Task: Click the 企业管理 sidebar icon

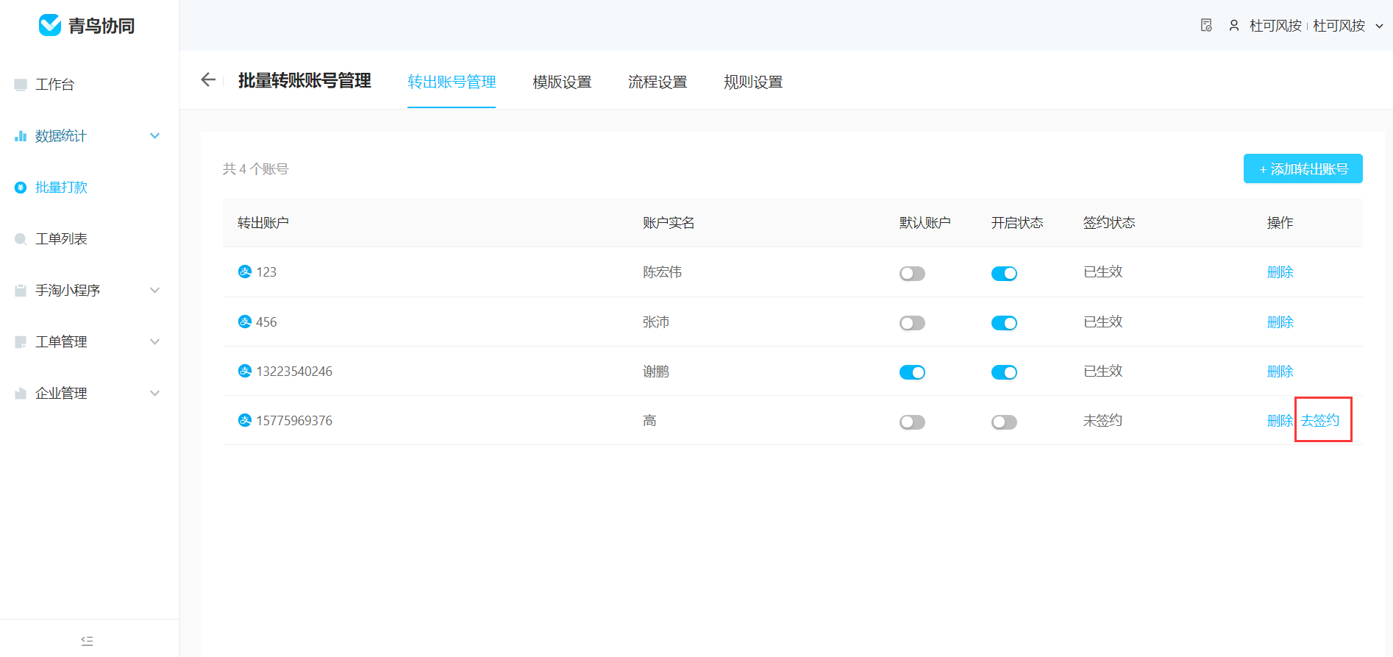Action: point(21,394)
